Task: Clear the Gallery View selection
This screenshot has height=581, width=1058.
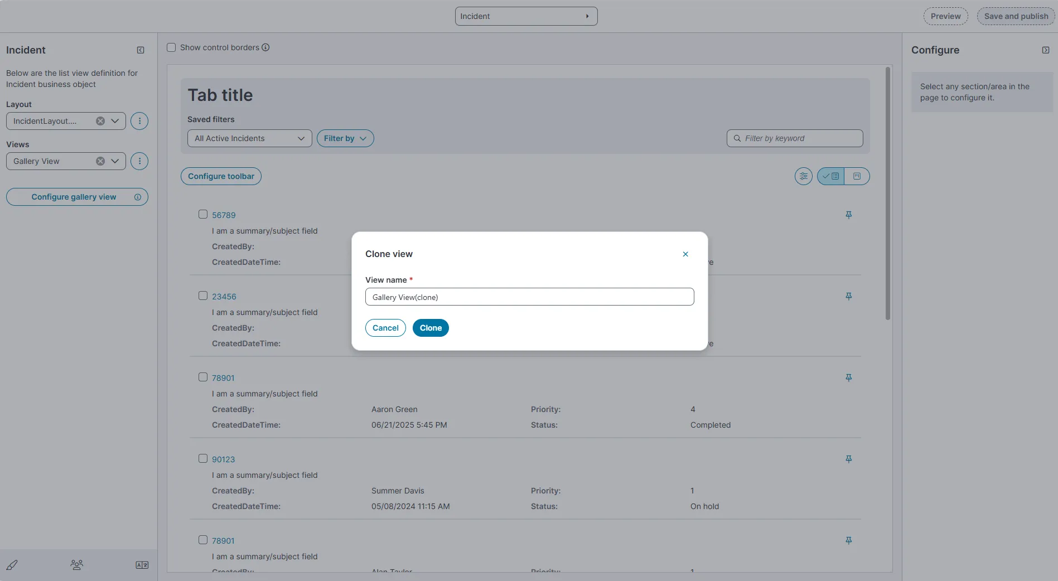Action: tap(100, 161)
